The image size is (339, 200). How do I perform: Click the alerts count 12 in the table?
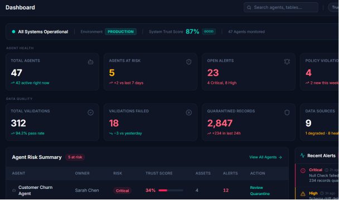coord(226,191)
